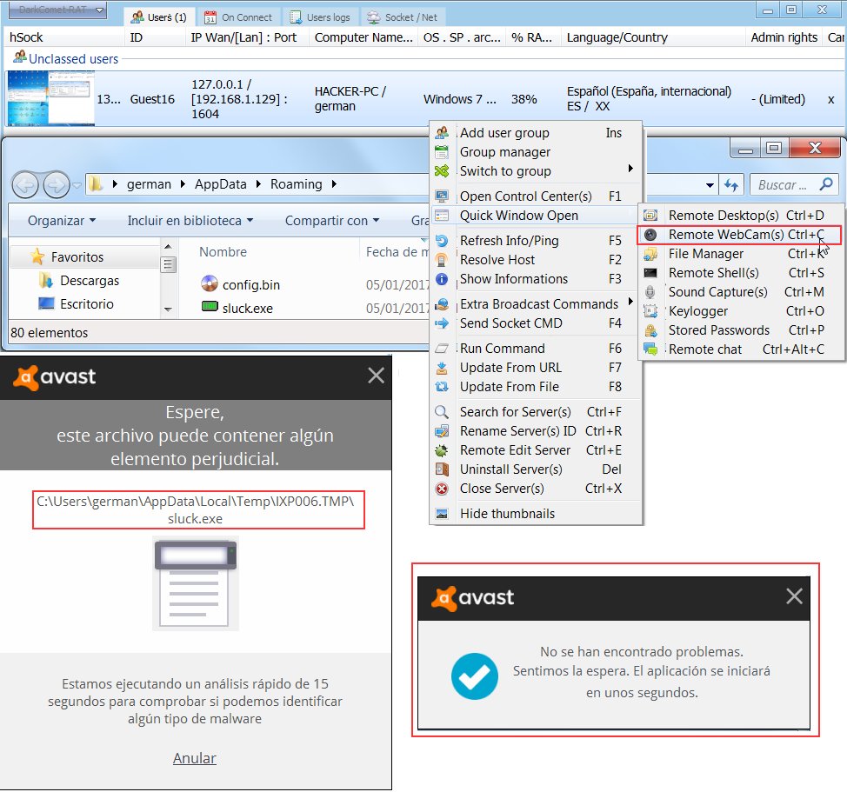This screenshot has width=847, height=792.
Task: Click the Explorer back navigation button
Action: [25, 185]
